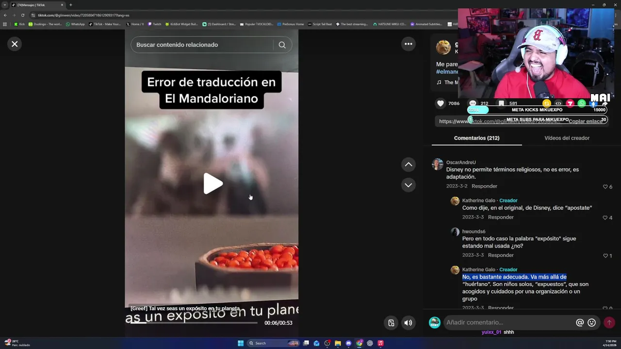The height and width of the screenshot is (349, 621).
Task: Open the tab search dropdown arrow
Action: [x=4, y=5]
